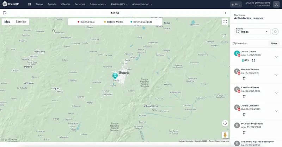Click Alejandro Fajardo Suscriptor's avatar icon
282x147 pixels.
coord(237,143)
